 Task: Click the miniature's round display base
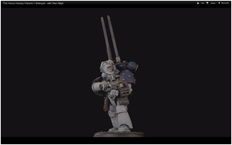(119, 134)
